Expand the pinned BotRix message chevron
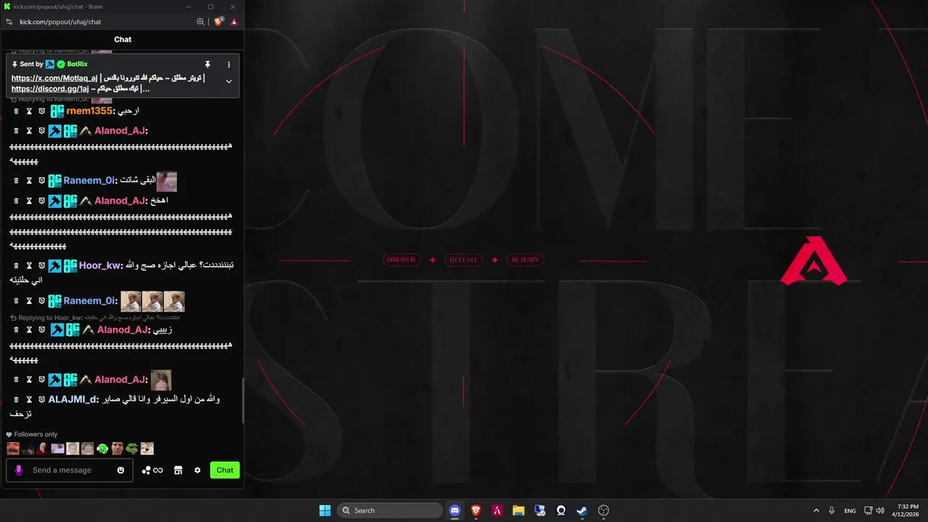 click(228, 81)
